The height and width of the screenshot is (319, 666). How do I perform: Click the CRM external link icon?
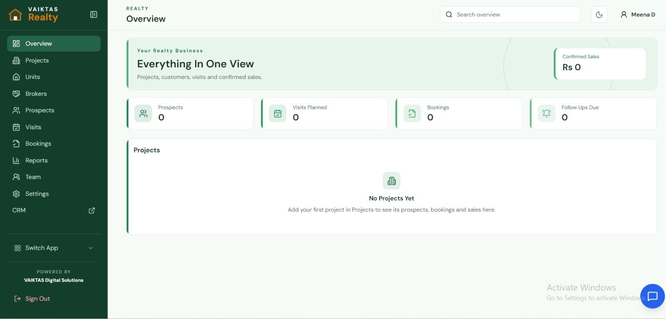point(92,211)
